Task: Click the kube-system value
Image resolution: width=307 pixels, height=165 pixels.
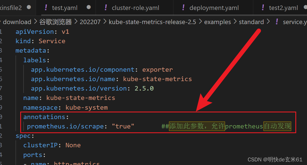Action: coord(86,108)
